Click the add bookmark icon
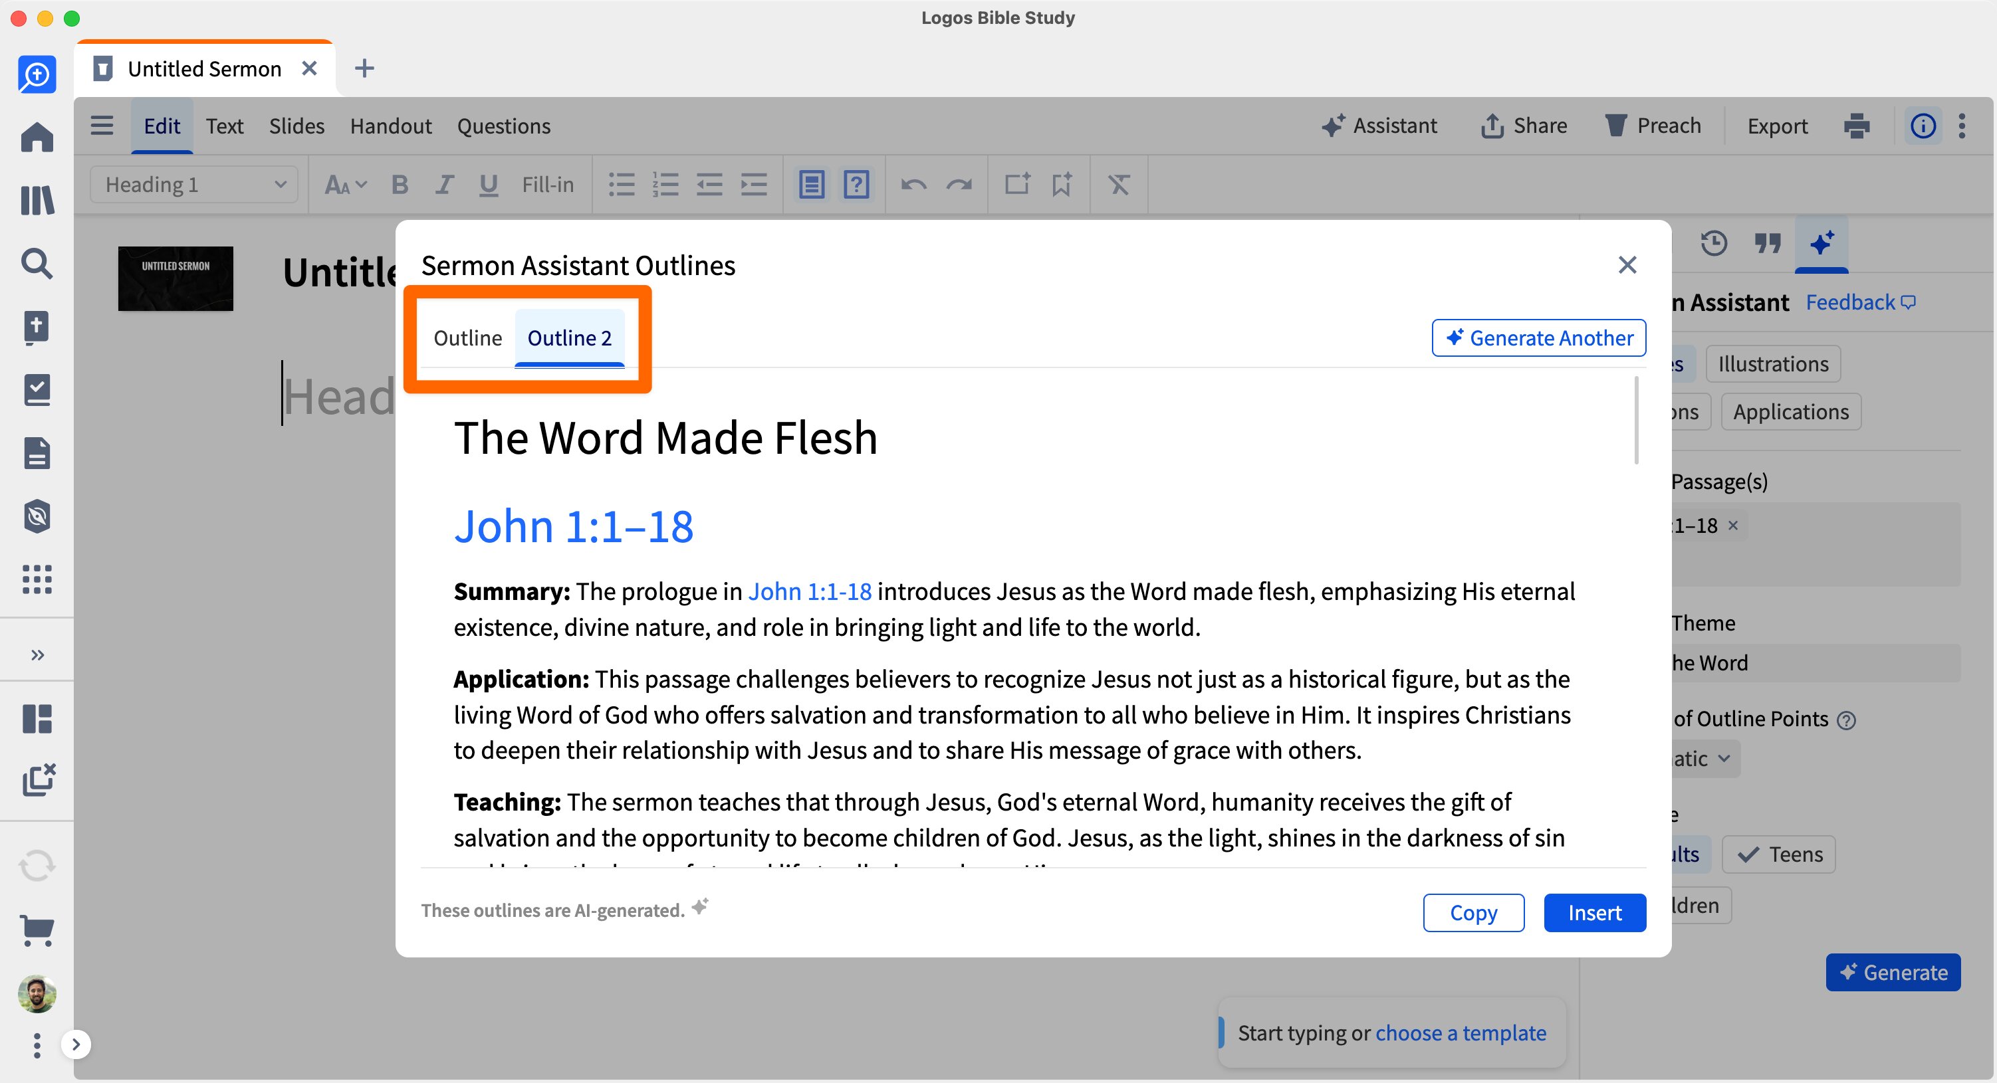This screenshot has width=1997, height=1083. point(1061,183)
